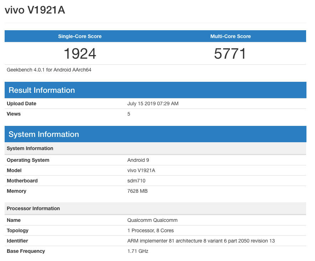The image size is (315, 261).
Task: Click the vivo V1921A page title
Action: [x=35, y=10]
